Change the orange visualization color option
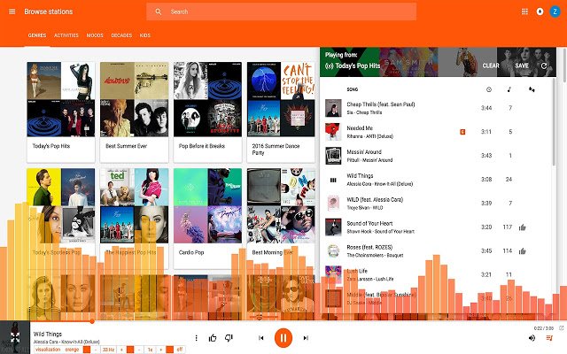Screen dimensions: 567x354 pos(72,350)
